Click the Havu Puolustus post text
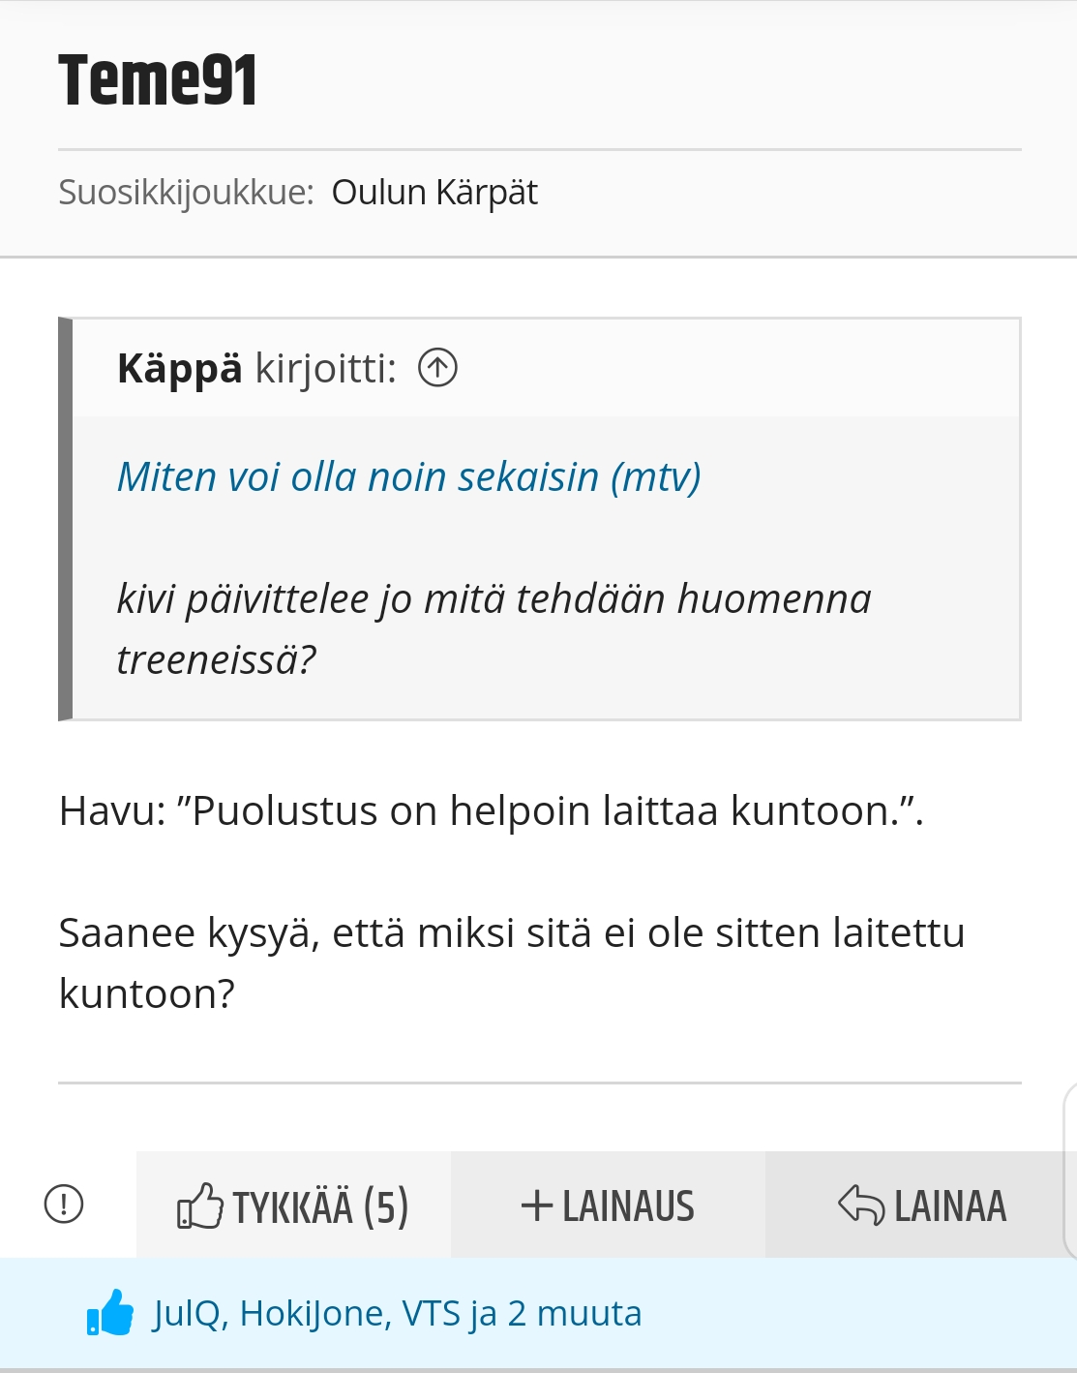1077x1373 pixels. (x=492, y=810)
